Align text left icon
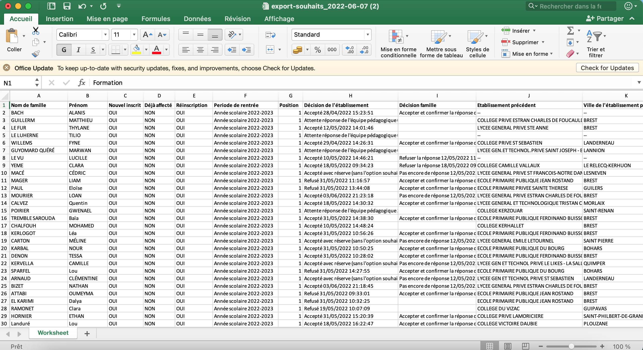 [x=186, y=50]
